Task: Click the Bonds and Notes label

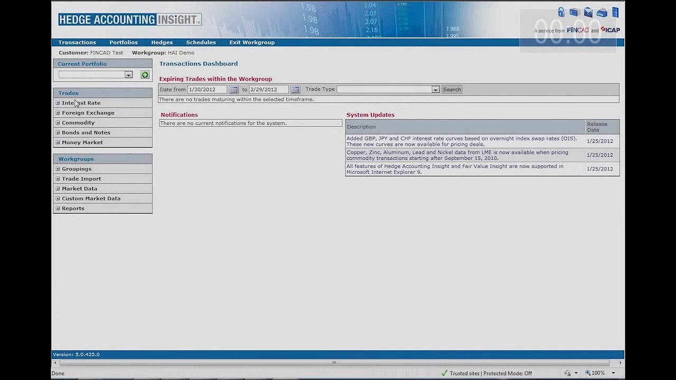Action: pyautogui.click(x=86, y=132)
